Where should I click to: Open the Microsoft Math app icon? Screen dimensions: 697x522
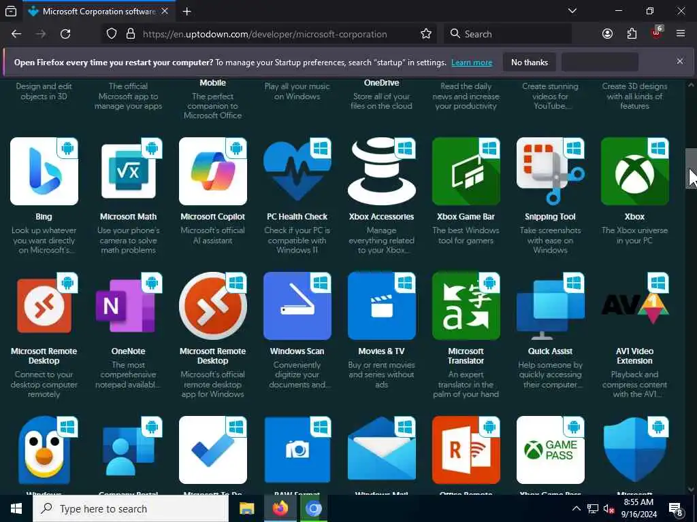tap(129, 171)
